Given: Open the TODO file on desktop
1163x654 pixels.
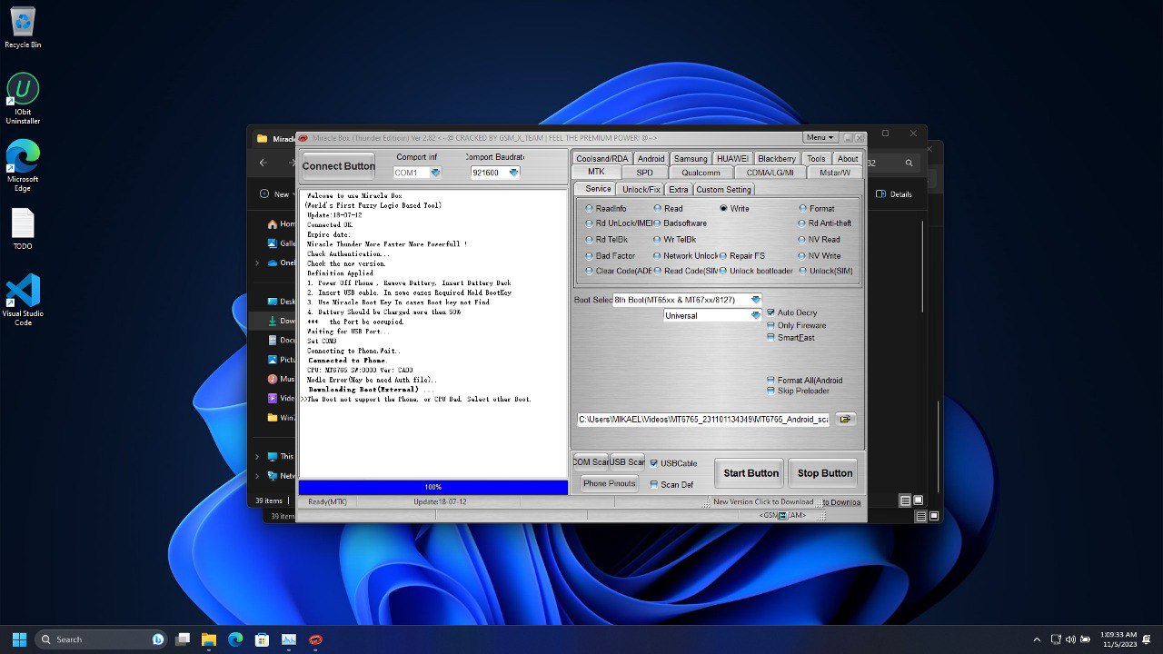Looking at the screenshot, I should pos(23,229).
